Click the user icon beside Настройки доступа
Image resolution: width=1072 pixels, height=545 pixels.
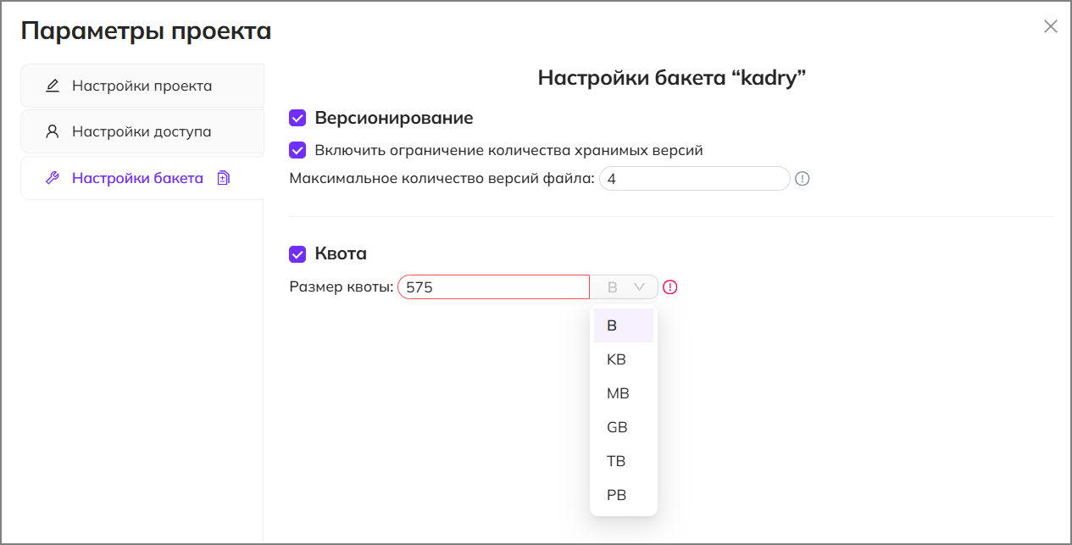point(53,131)
